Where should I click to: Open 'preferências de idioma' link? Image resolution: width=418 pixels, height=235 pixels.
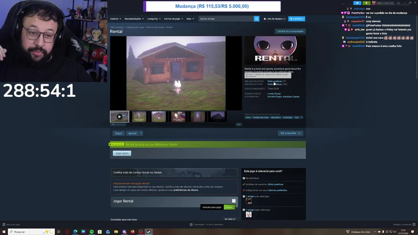(186, 190)
